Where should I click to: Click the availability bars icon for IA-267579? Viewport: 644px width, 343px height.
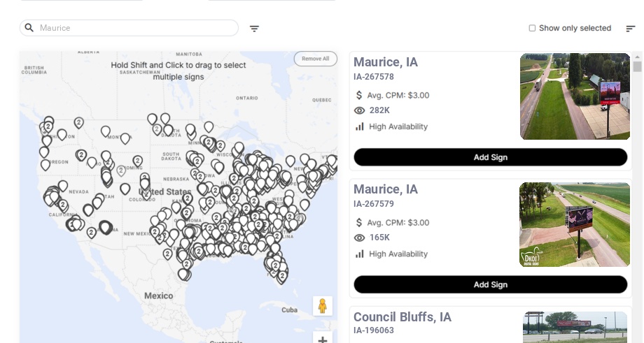click(x=360, y=254)
